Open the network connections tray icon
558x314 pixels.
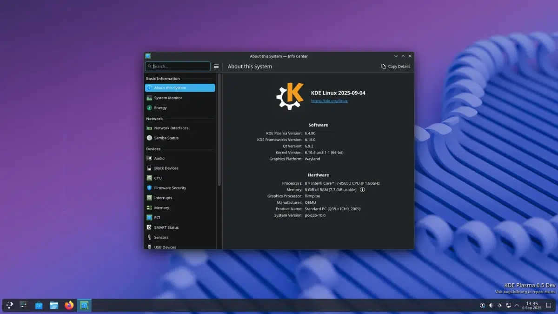coord(508,305)
